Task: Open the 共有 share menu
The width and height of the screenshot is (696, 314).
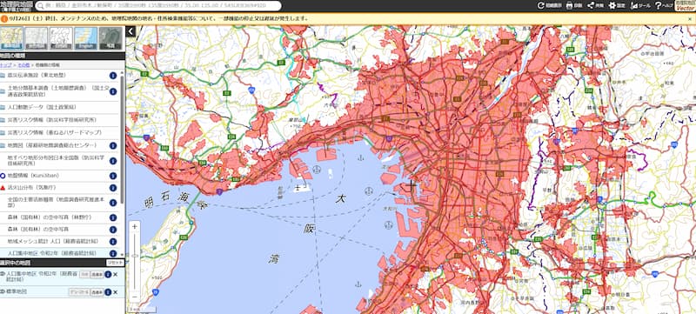Action: tap(596, 6)
